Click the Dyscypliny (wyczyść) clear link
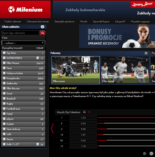This screenshot has width=155, height=157. (x=12, y=48)
